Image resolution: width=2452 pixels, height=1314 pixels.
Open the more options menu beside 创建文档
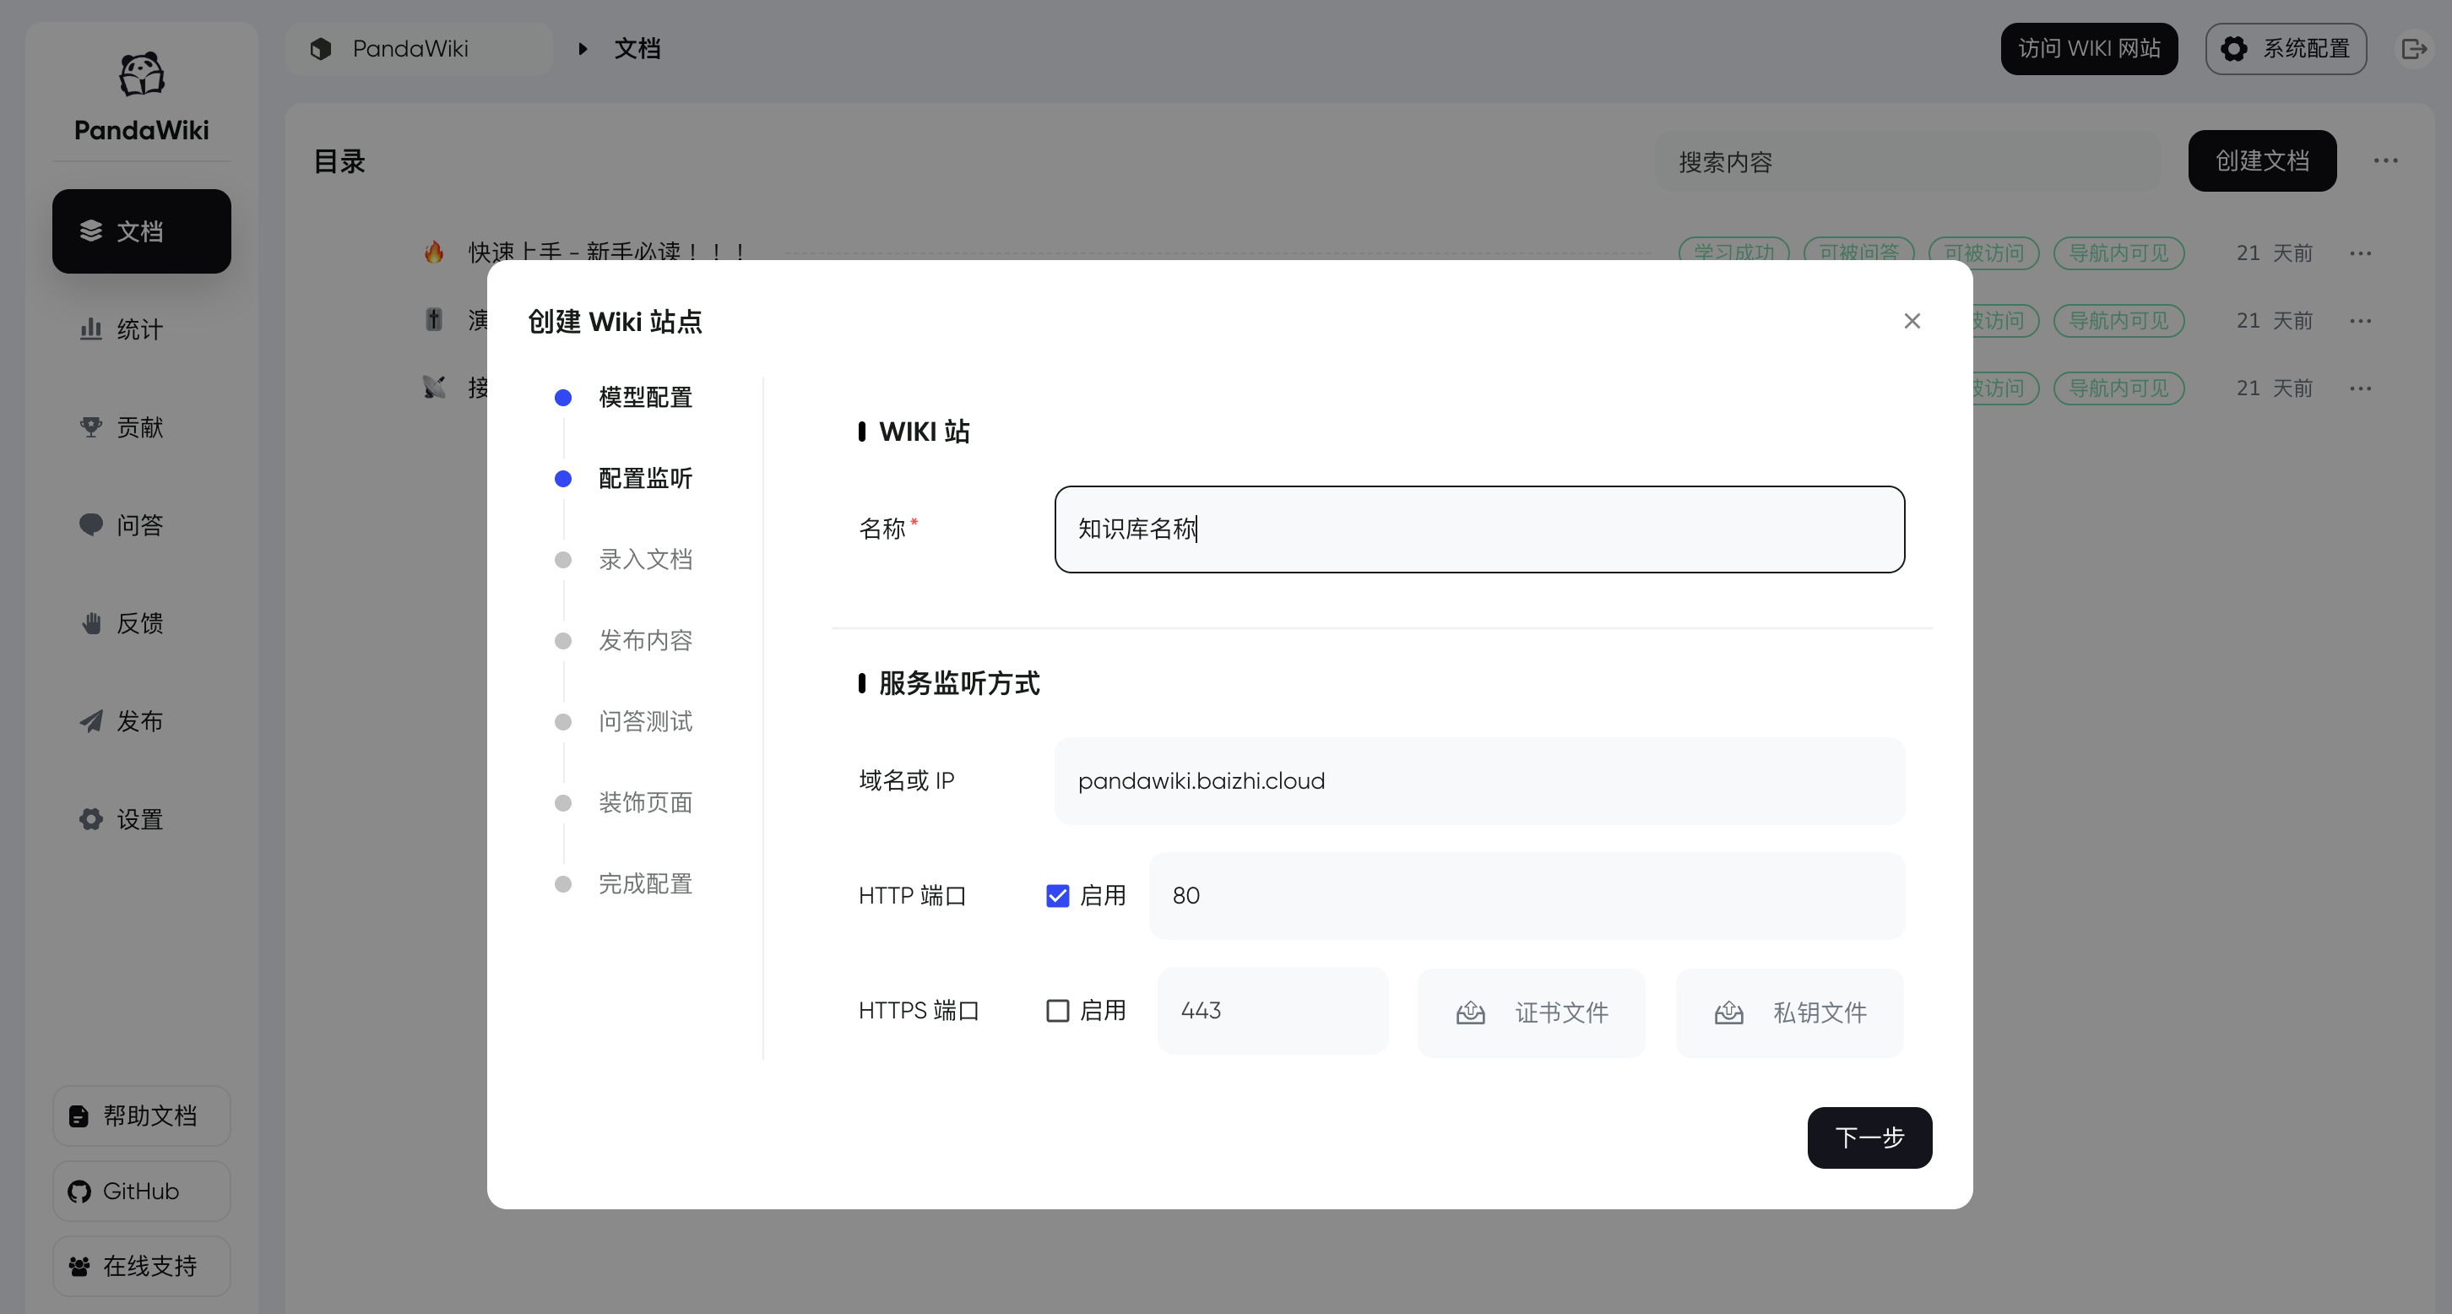[x=2385, y=161]
